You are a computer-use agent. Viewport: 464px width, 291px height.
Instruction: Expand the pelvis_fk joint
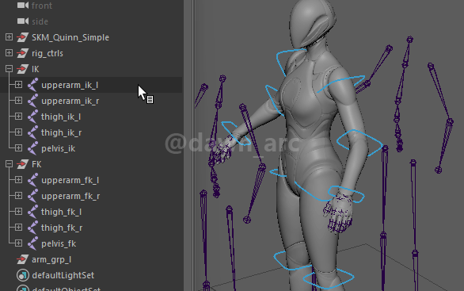18,243
